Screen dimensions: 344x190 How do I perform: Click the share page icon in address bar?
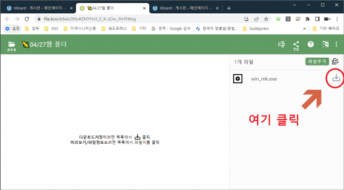point(256,19)
